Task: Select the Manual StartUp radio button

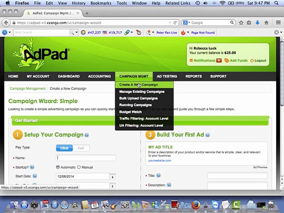Action: (79, 167)
